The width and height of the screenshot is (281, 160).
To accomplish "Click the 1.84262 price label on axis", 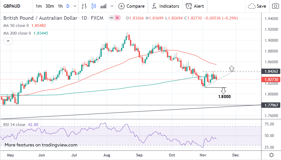I will coord(270,71).
